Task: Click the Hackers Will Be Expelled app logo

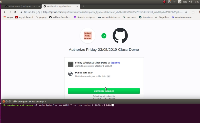Action: (88, 36)
